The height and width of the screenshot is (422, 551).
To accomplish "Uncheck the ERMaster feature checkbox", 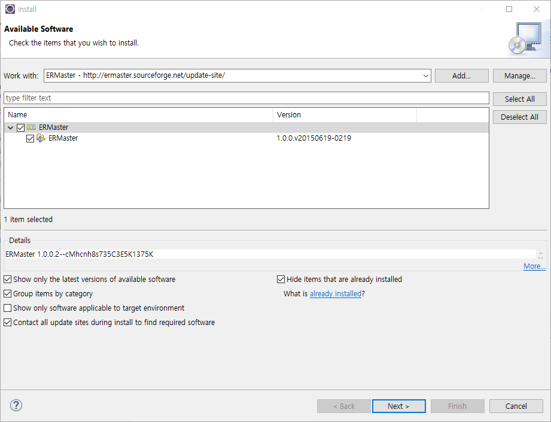I will click(x=31, y=138).
